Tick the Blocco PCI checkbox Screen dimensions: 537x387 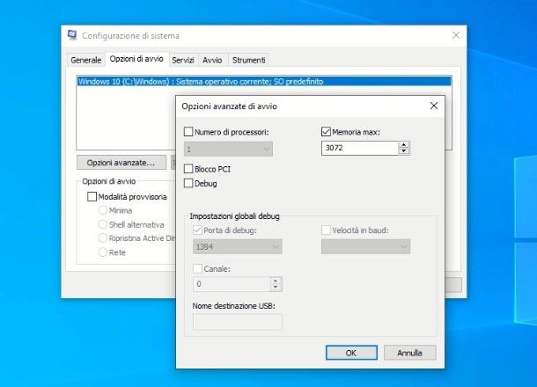point(188,169)
